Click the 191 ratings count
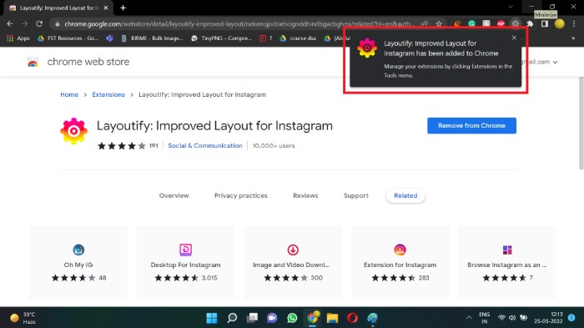 (x=154, y=146)
